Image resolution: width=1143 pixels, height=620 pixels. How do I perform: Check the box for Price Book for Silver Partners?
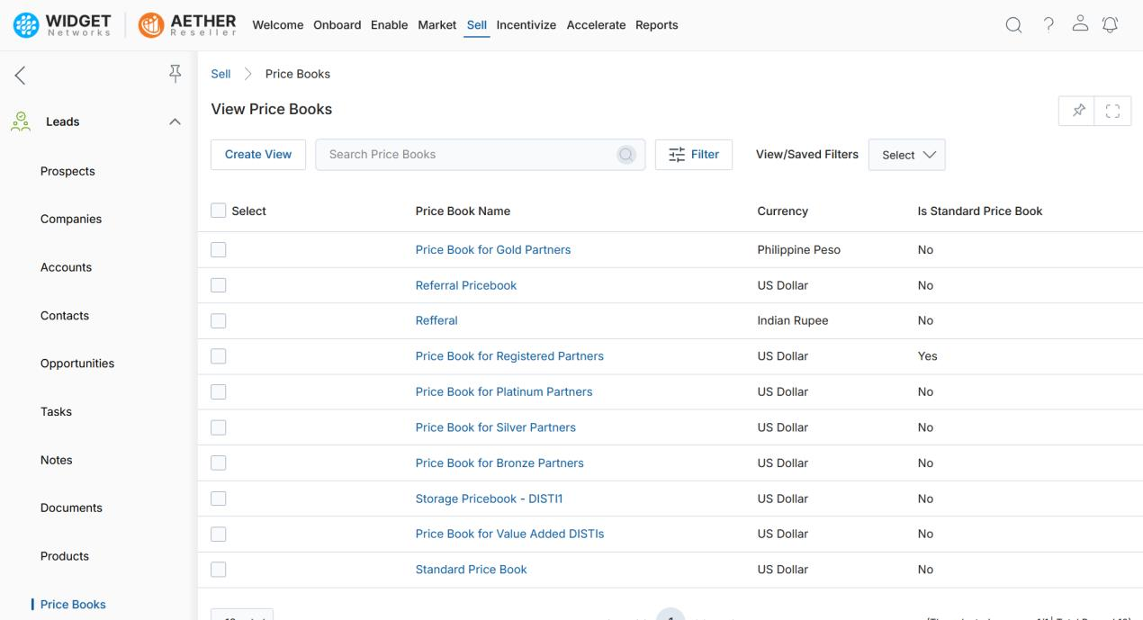218,427
